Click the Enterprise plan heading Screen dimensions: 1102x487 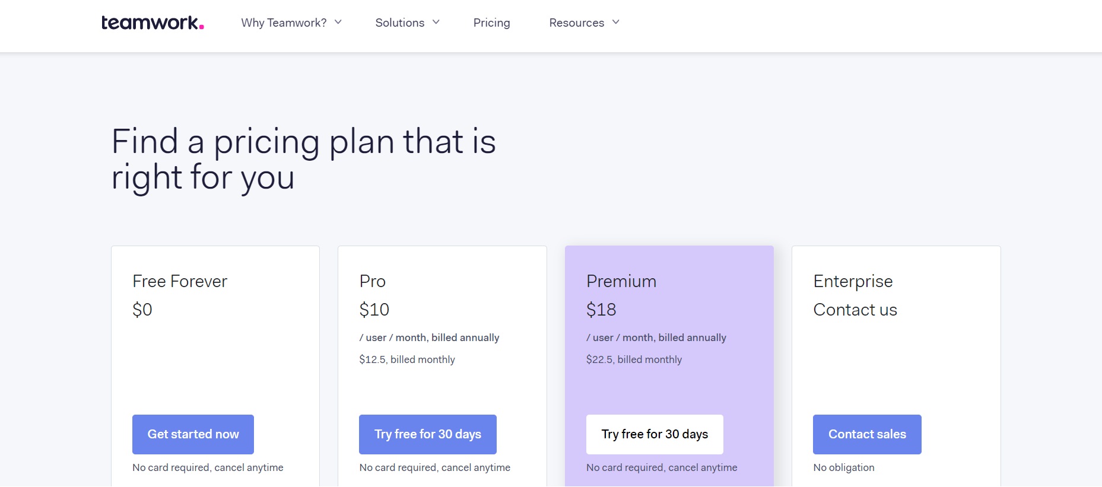(x=853, y=282)
